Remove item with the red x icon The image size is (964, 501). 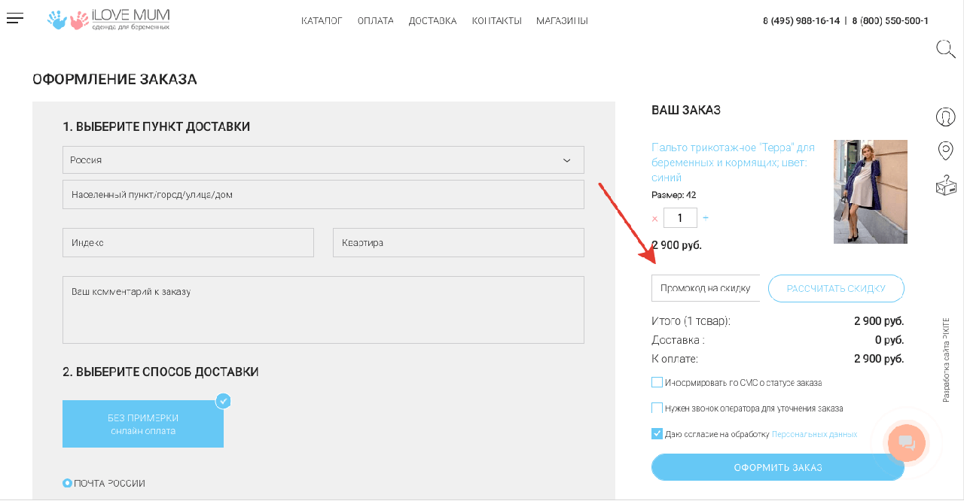click(x=654, y=219)
